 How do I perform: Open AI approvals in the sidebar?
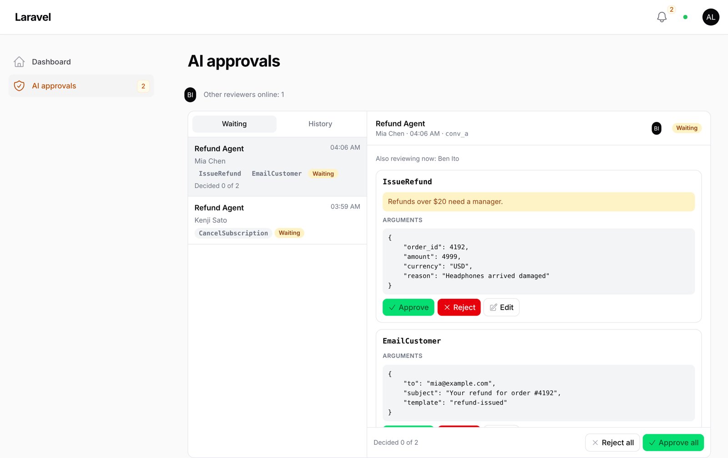tap(81, 86)
